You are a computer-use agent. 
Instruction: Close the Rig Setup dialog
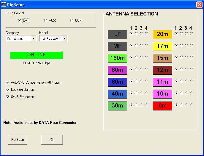click(x=199, y=4)
